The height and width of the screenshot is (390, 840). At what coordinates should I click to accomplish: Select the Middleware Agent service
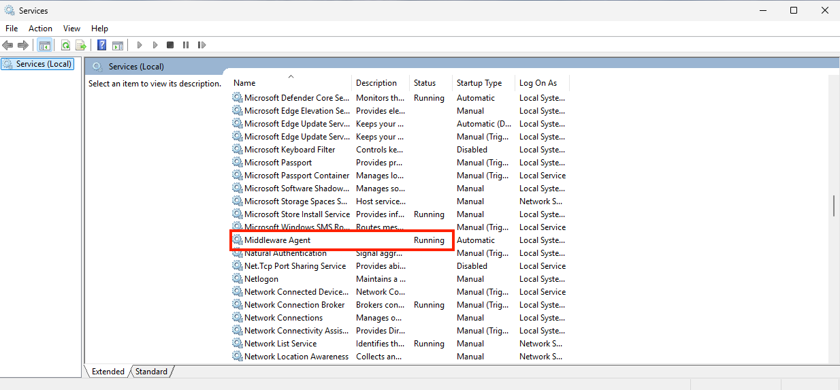point(278,240)
